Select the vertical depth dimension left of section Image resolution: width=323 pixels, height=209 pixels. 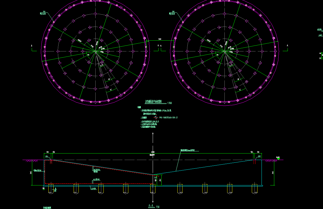[31, 172]
